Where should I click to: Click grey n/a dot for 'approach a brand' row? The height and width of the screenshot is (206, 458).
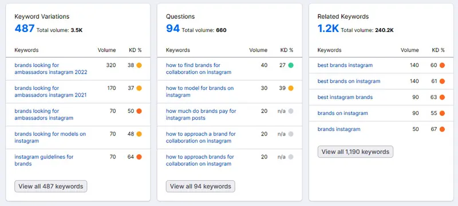(291, 134)
